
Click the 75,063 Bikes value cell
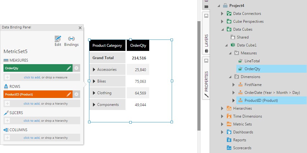click(138, 81)
